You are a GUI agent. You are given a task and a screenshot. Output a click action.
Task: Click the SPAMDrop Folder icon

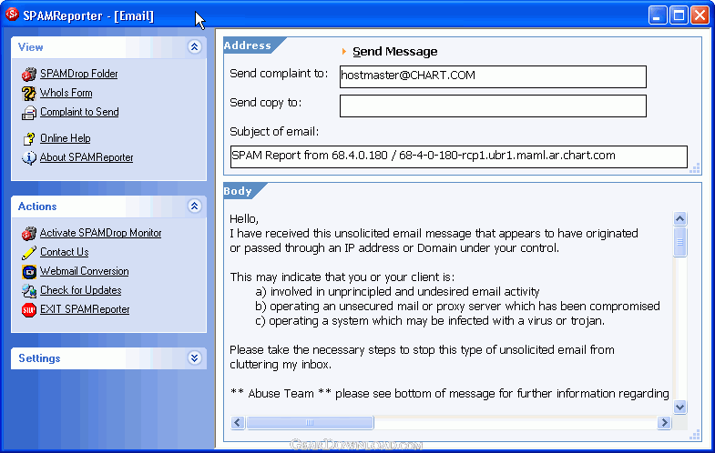(x=28, y=74)
